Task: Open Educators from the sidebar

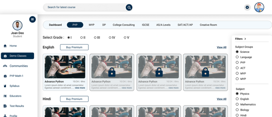Action: (x=15, y=96)
